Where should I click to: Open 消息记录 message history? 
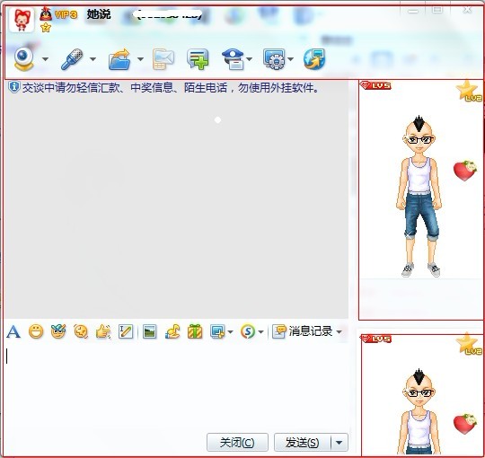click(302, 331)
